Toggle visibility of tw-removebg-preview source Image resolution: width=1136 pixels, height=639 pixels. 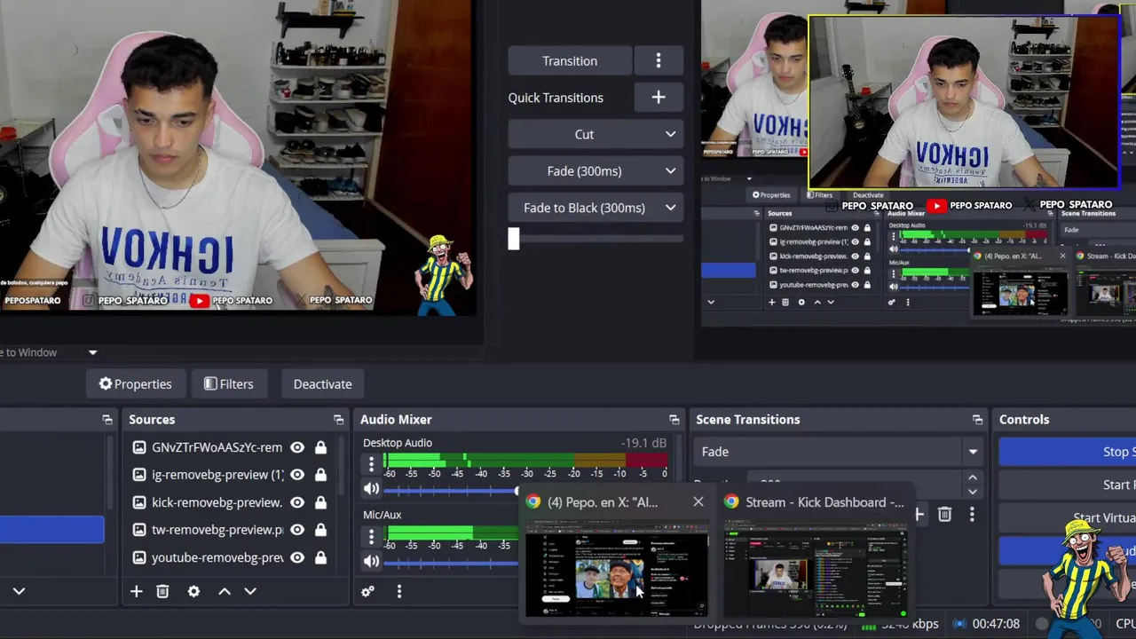297,530
